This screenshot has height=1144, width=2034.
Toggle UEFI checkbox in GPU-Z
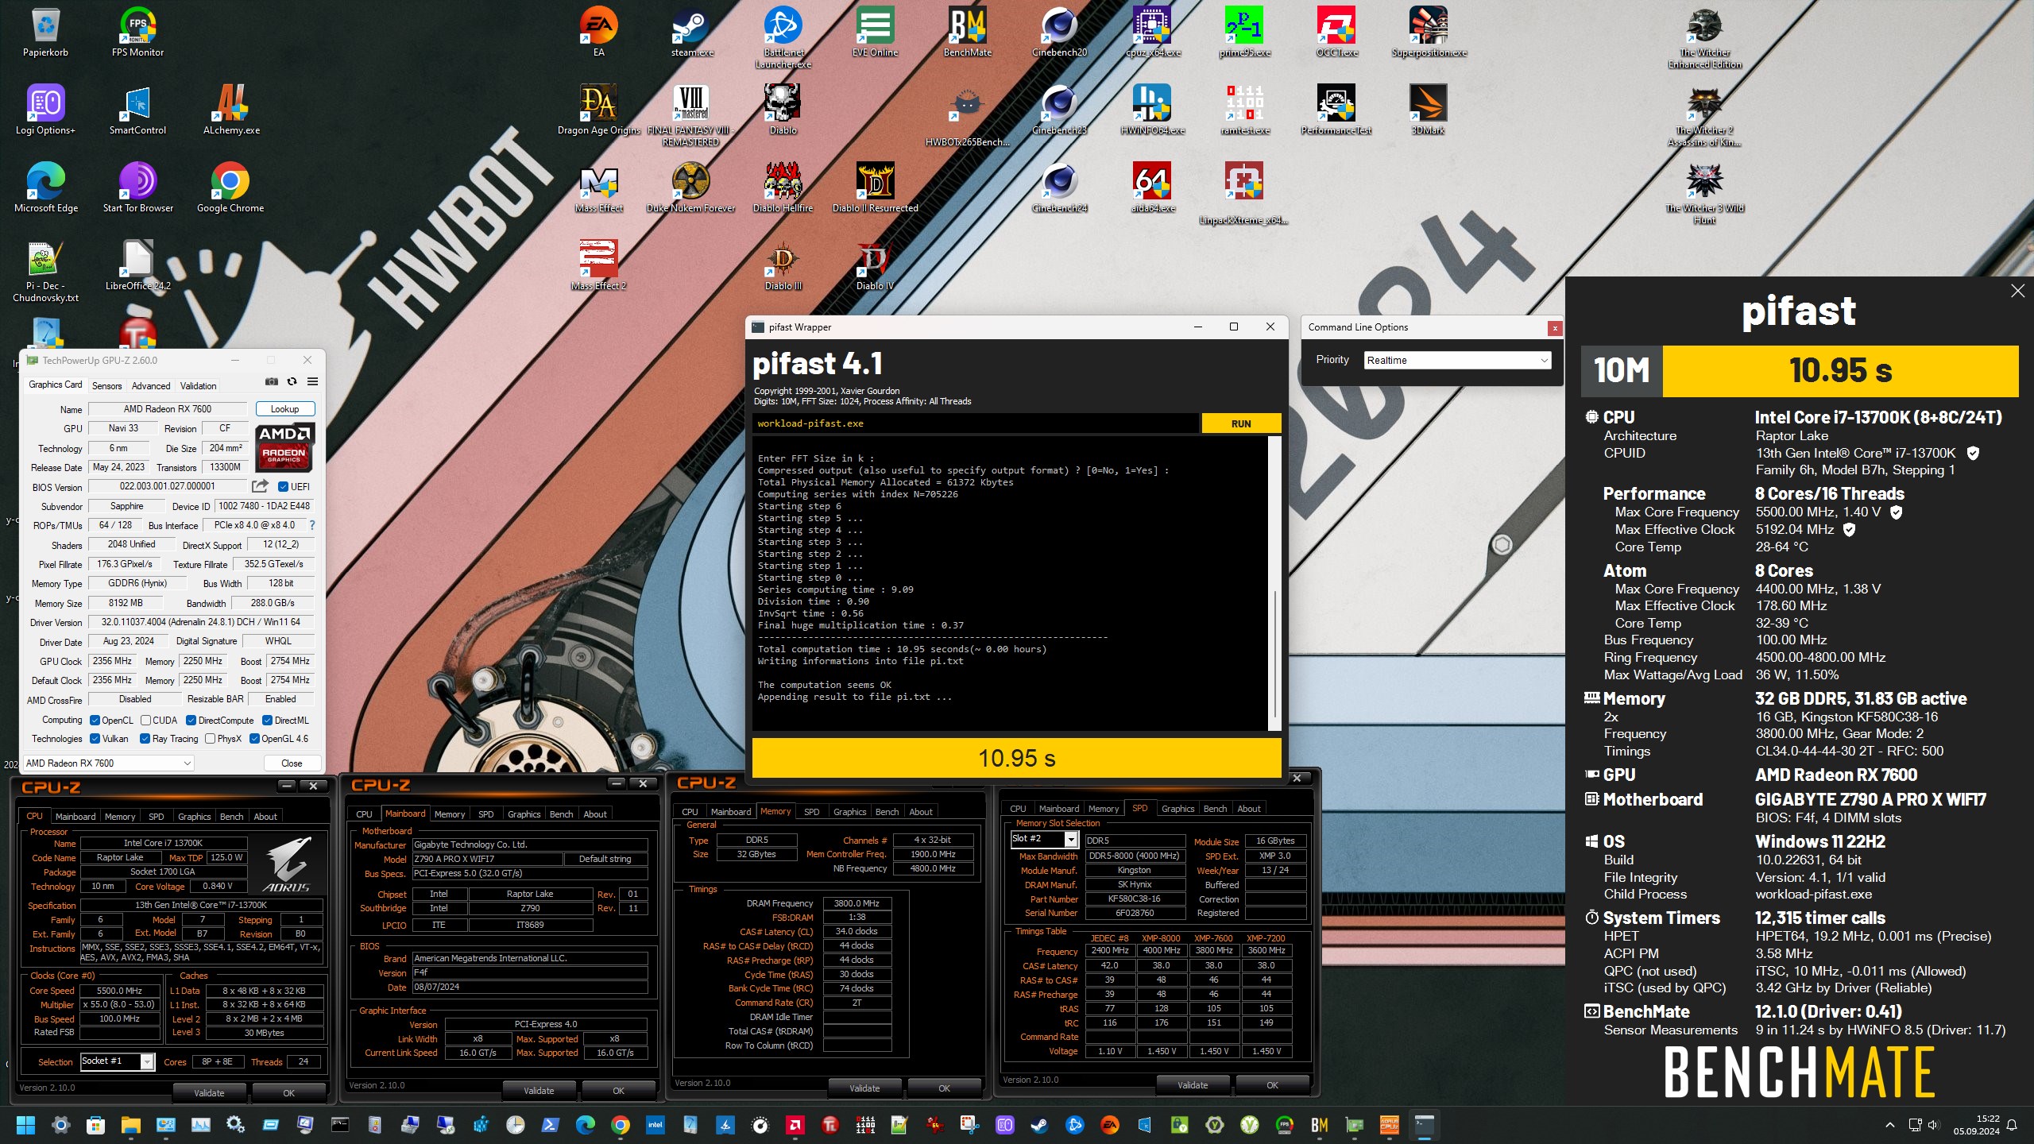pos(283,487)
